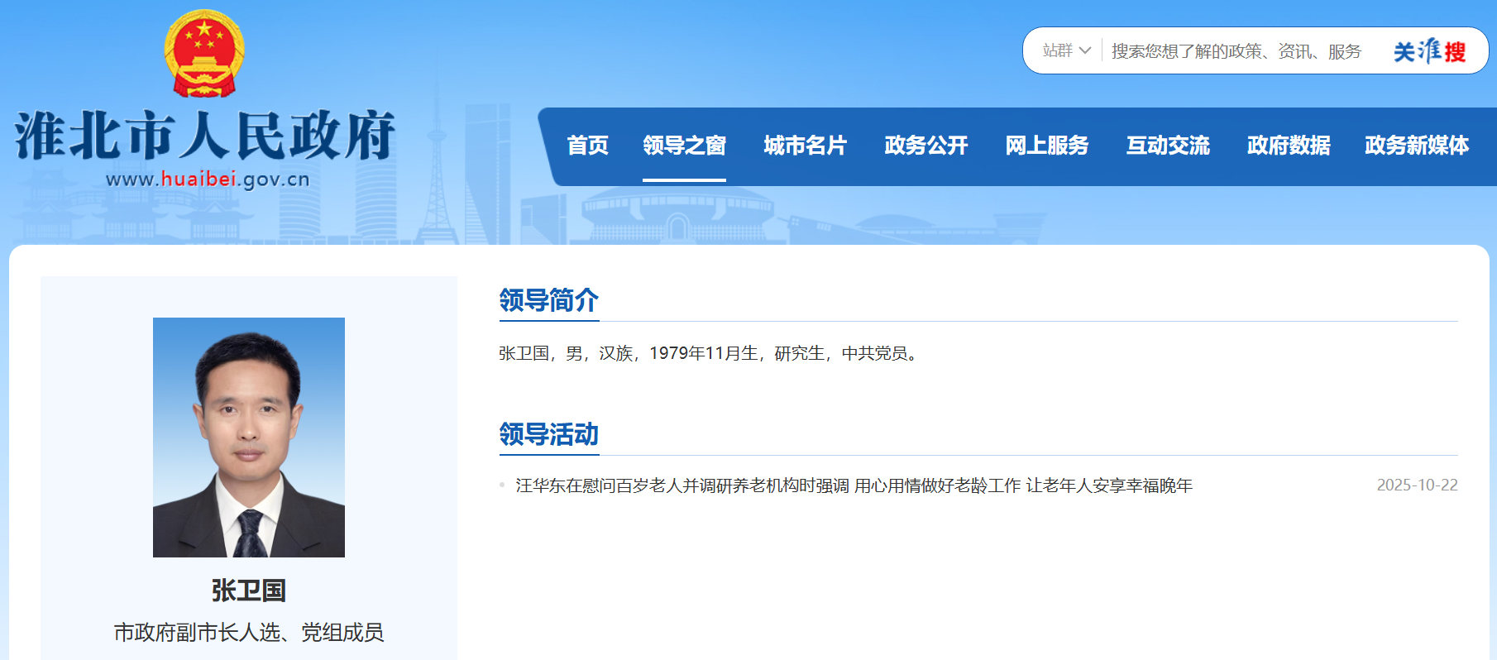Click the leader portrait photo
This screenshot has width=1497, height=660.
click(249, 438)
